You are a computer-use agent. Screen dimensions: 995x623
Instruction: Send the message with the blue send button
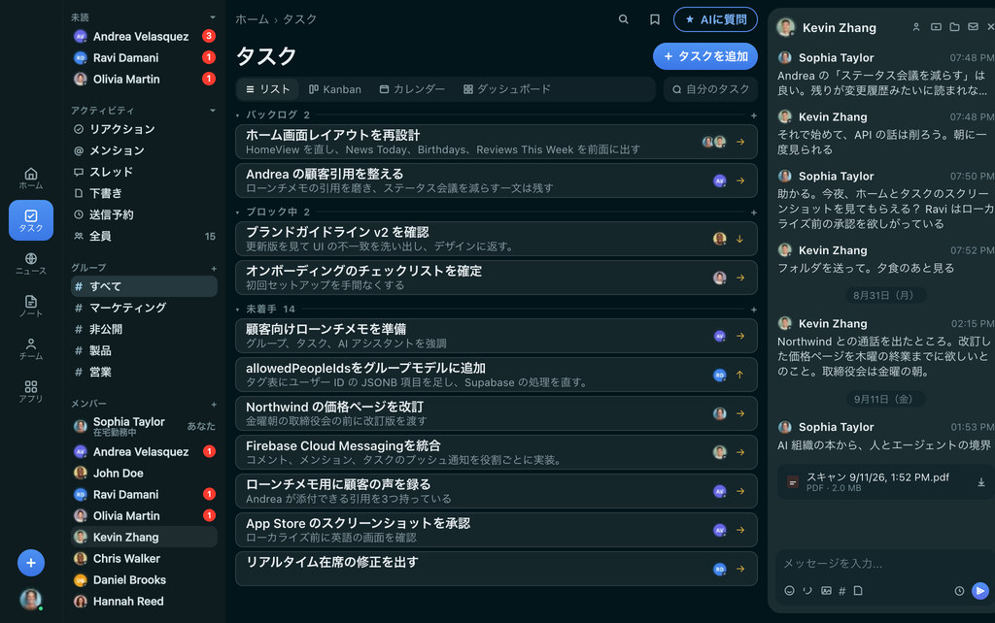point(980,591)
